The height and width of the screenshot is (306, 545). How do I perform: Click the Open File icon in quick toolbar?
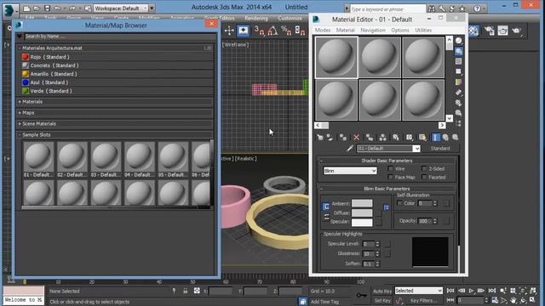pyautogui.click(x=37, y=8)
